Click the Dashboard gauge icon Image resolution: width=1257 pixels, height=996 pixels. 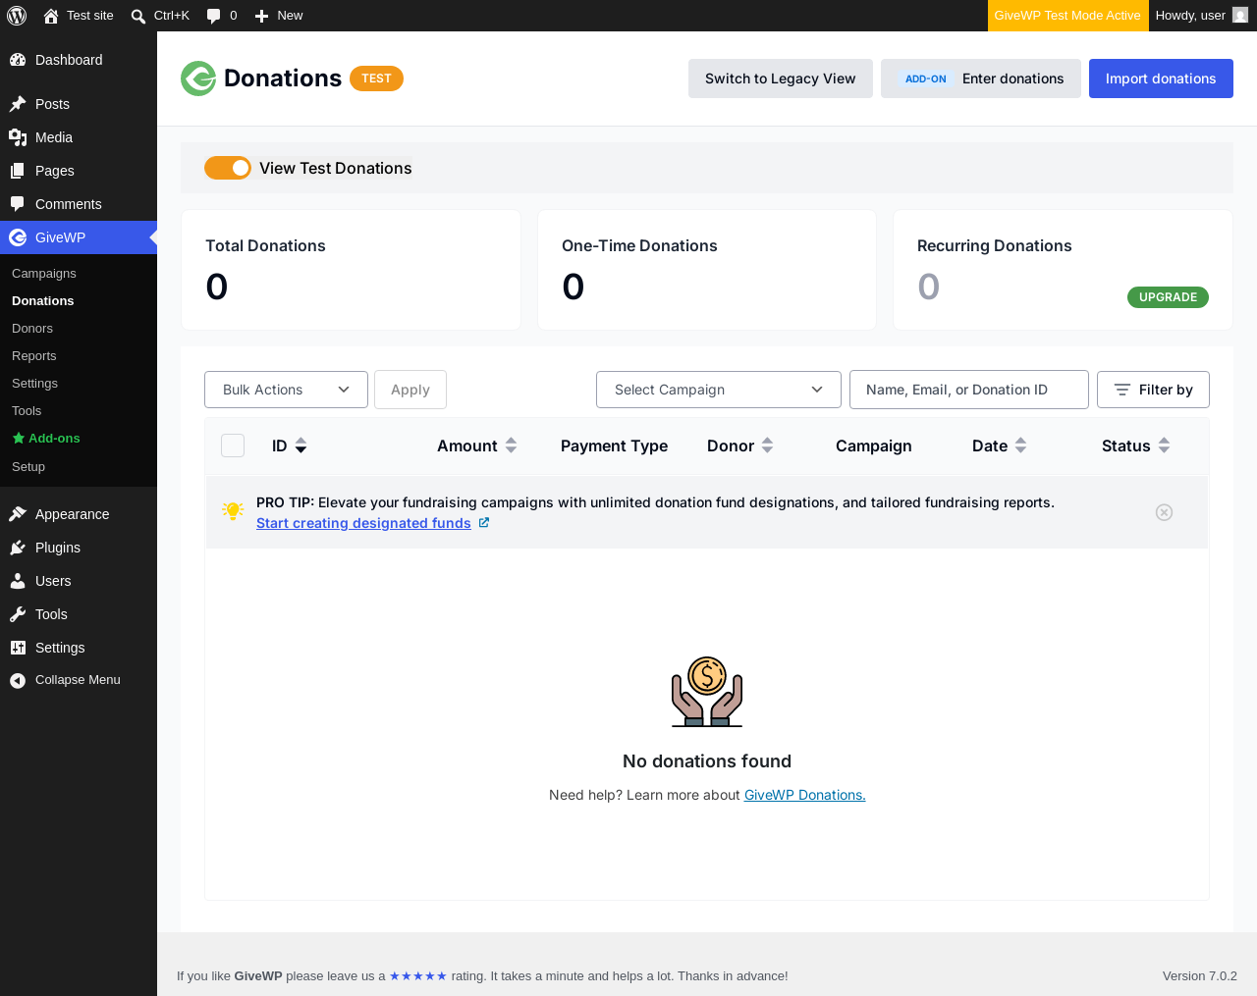18,60
